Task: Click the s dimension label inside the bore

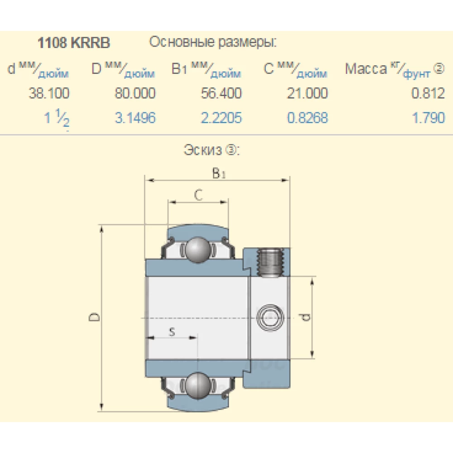Action: [x=172, y=332]
